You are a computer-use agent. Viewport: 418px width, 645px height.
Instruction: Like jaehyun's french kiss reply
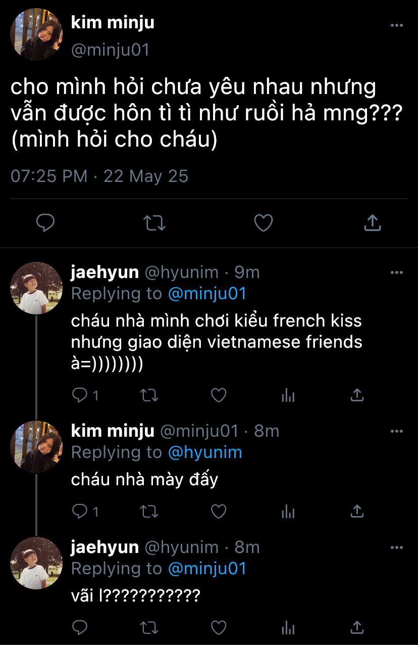[218, 395]
